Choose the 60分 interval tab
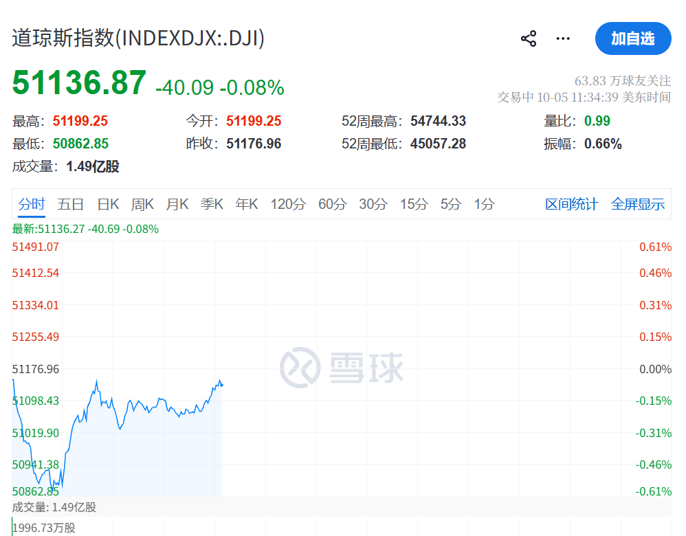This screenshot has width=686, height=536. click(x=333, y=204)
